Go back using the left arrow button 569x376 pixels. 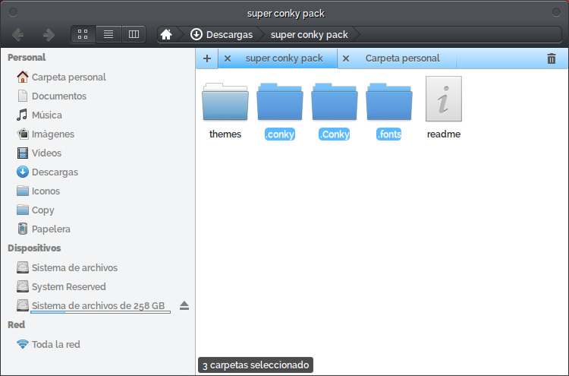point(18,34)
